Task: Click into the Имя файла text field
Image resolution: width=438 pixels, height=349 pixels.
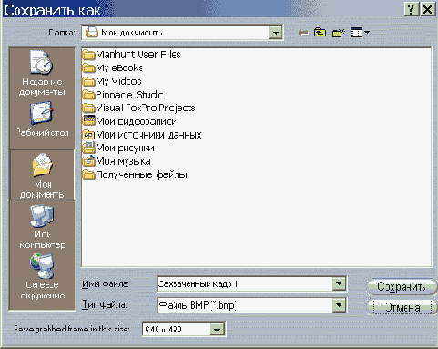Action: click(x=245, y=284)
